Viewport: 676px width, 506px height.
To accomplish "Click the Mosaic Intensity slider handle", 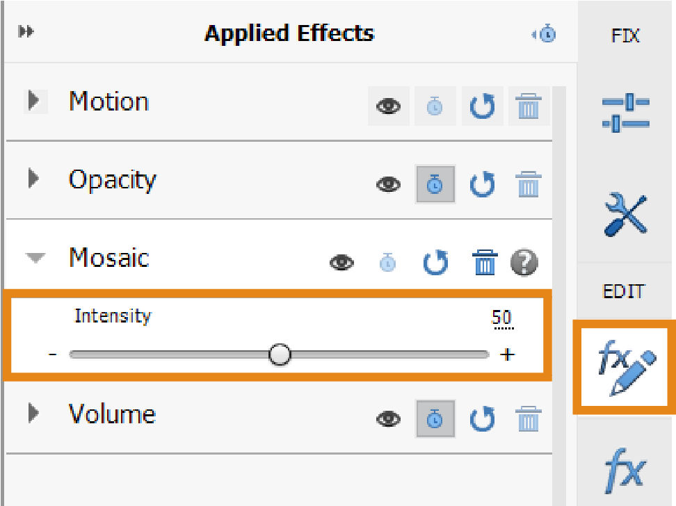I will (280, 354).
